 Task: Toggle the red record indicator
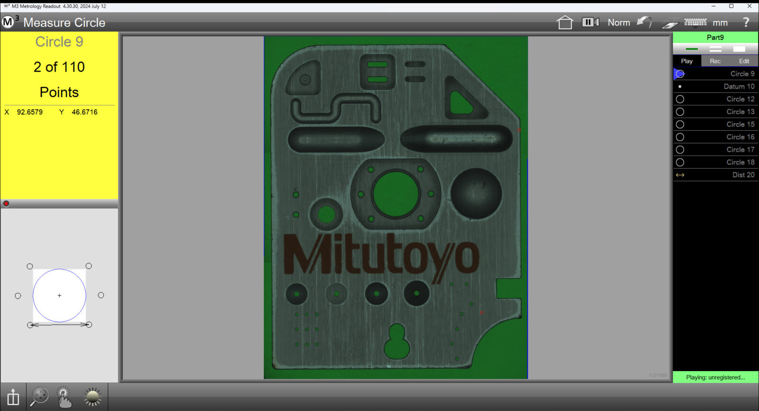(6, 204)
